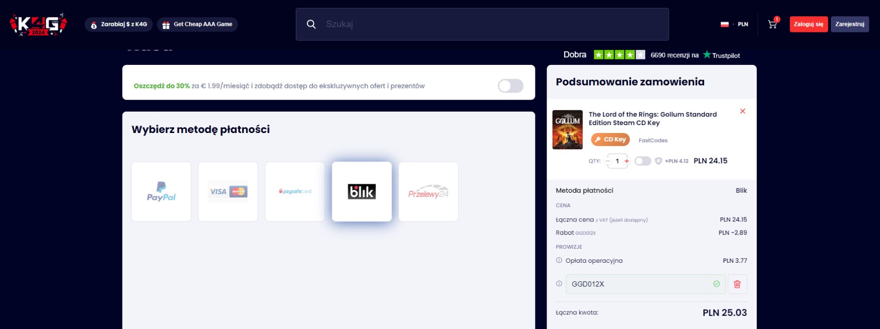Select Przelewy24 payment method
Screen dimensions: 880x329
[428, 191]
